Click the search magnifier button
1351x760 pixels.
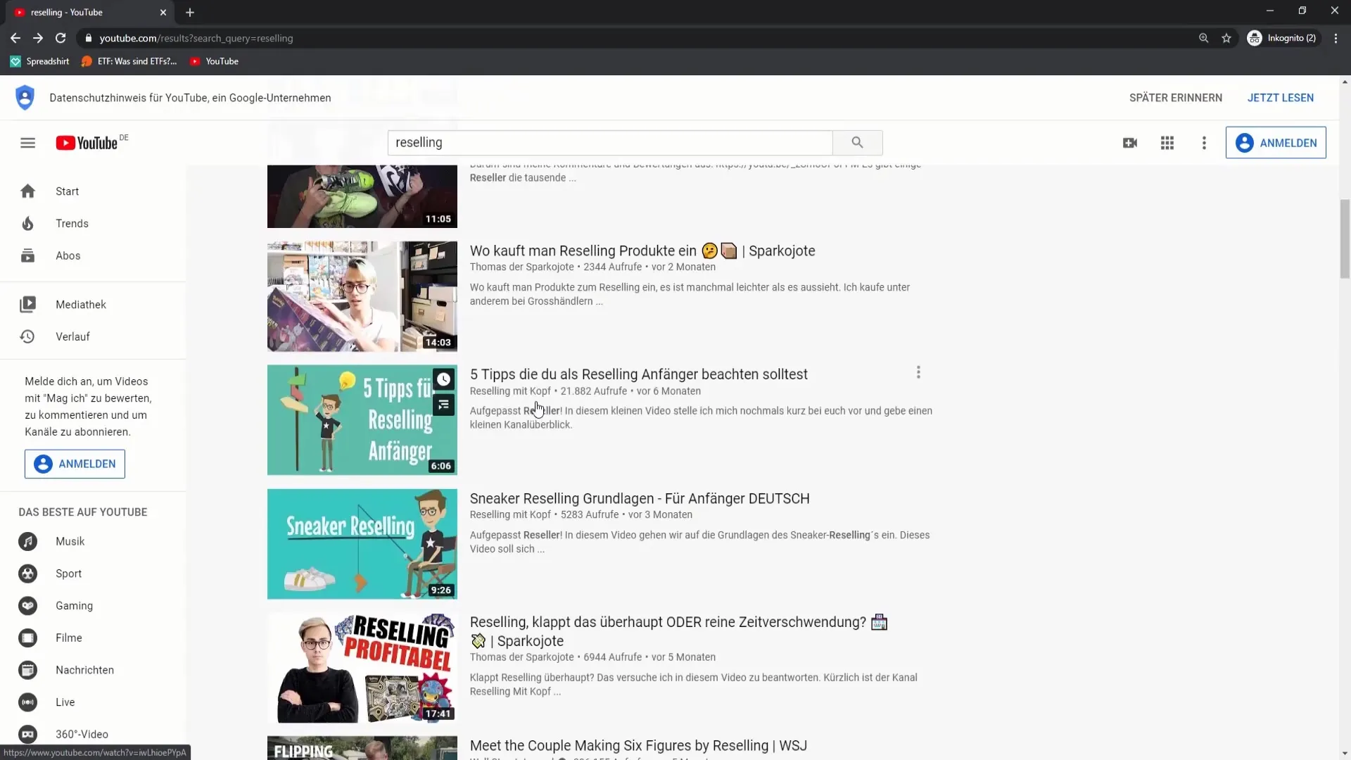pos(857,142)
